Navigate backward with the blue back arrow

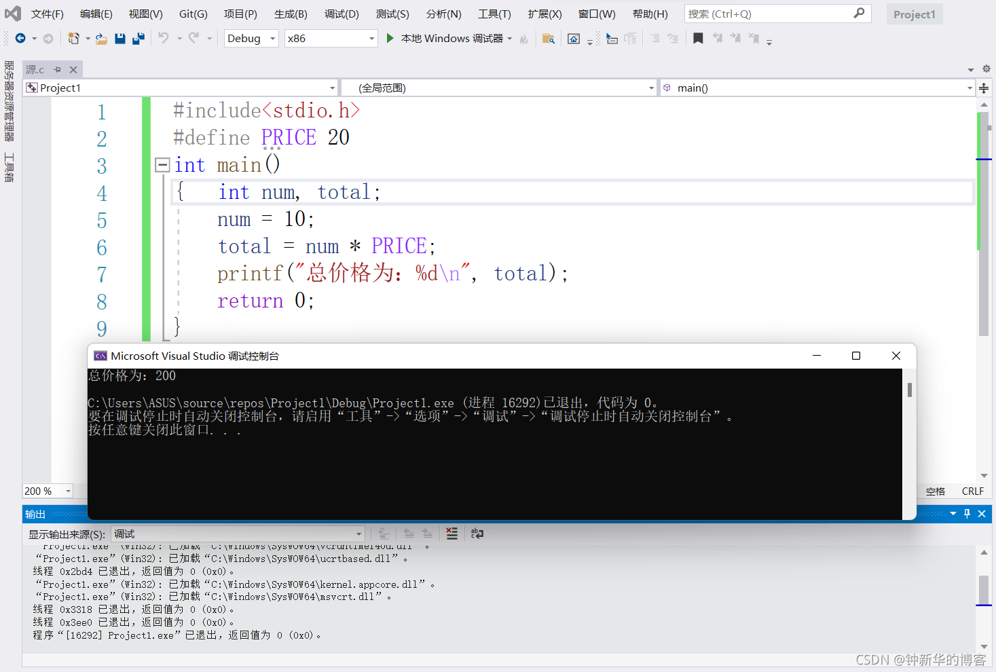click(x=20, y=39)
